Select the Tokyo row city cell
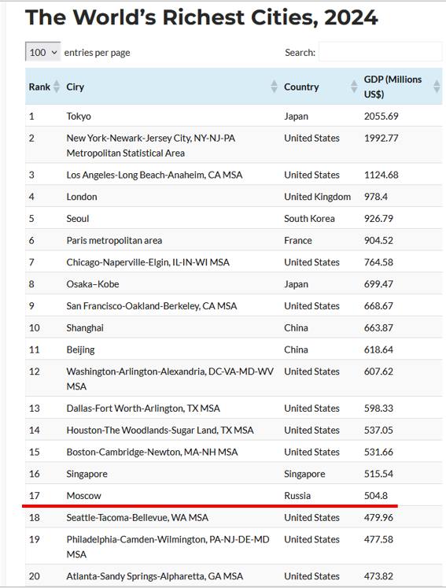 coord(79,116)
